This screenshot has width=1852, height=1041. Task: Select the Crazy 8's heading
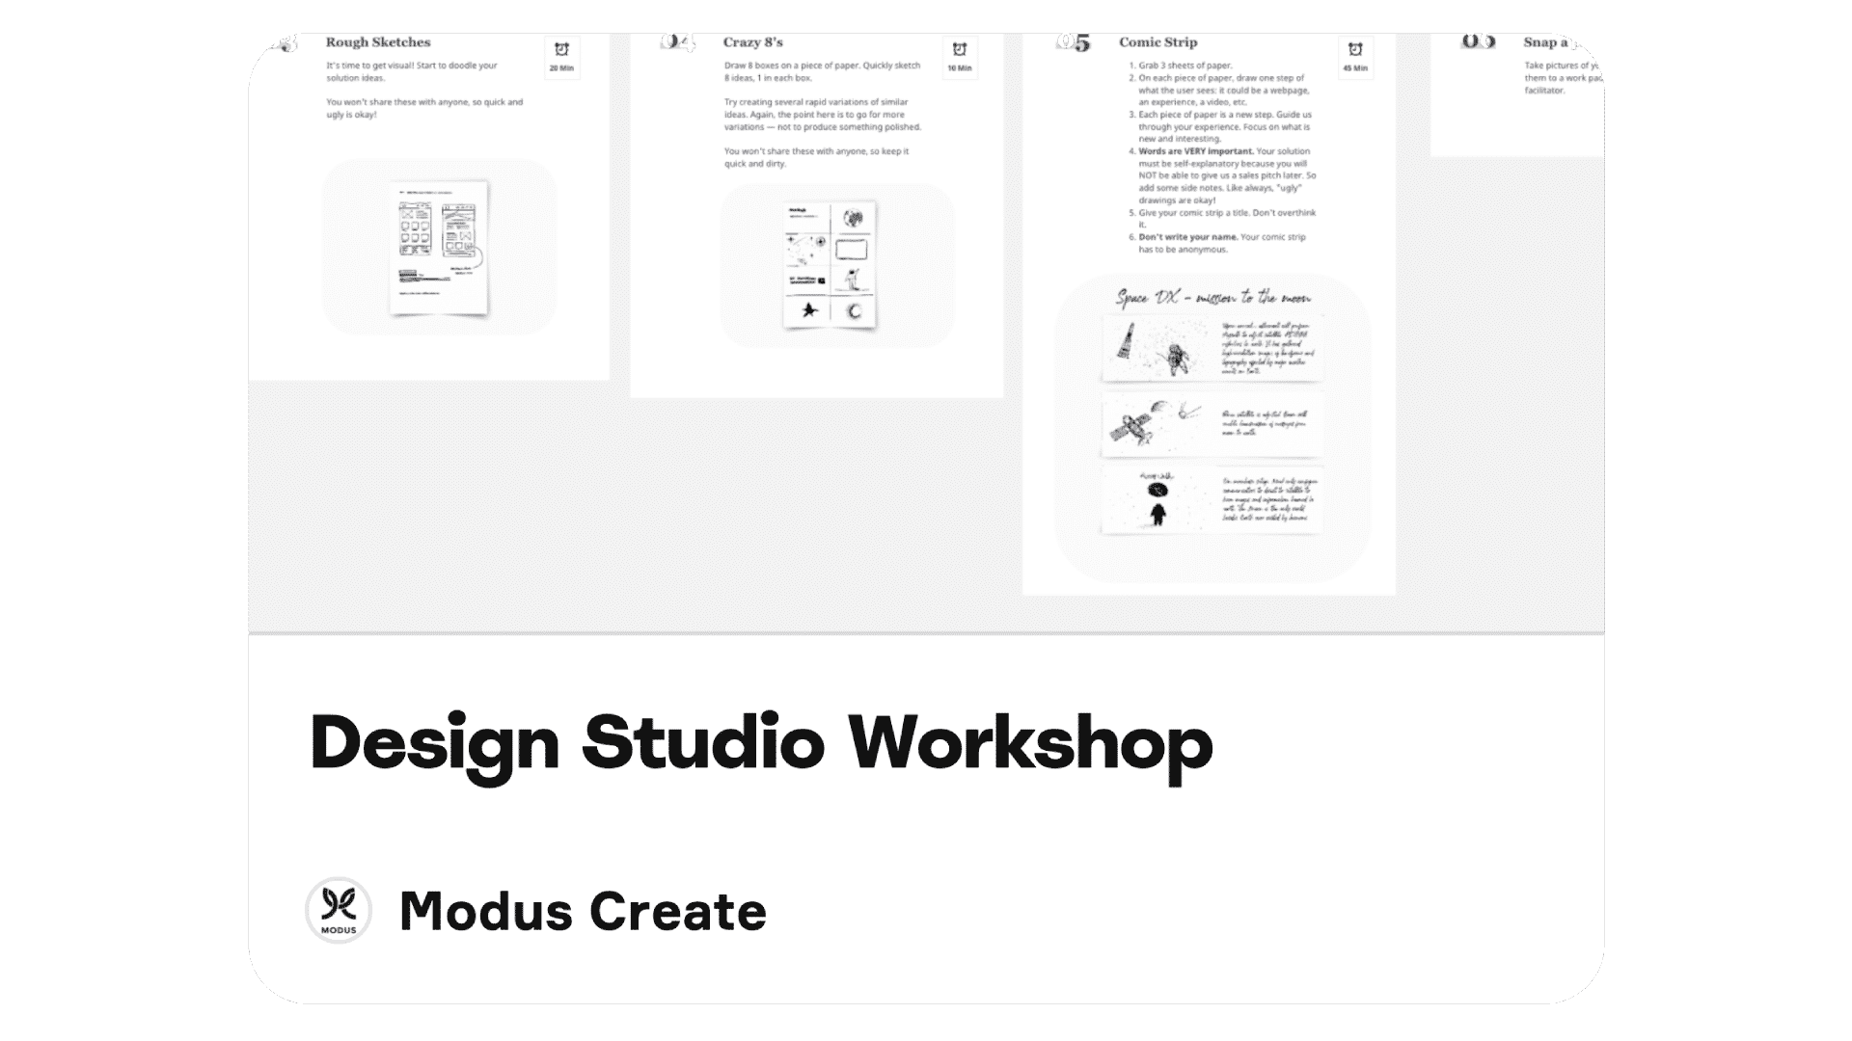pyautogui.click(x=752, y=42)
